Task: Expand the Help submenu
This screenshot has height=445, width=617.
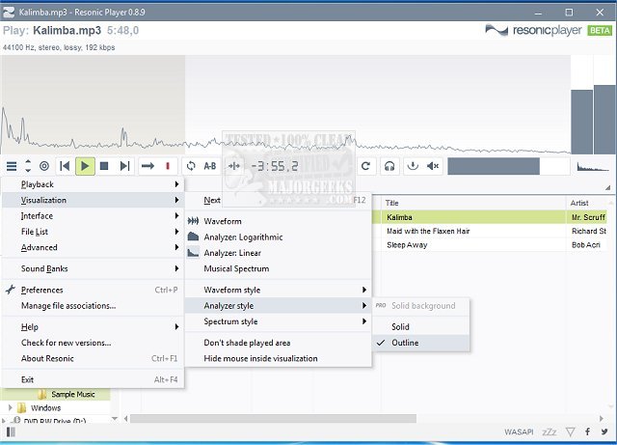Action: (93, 327)
